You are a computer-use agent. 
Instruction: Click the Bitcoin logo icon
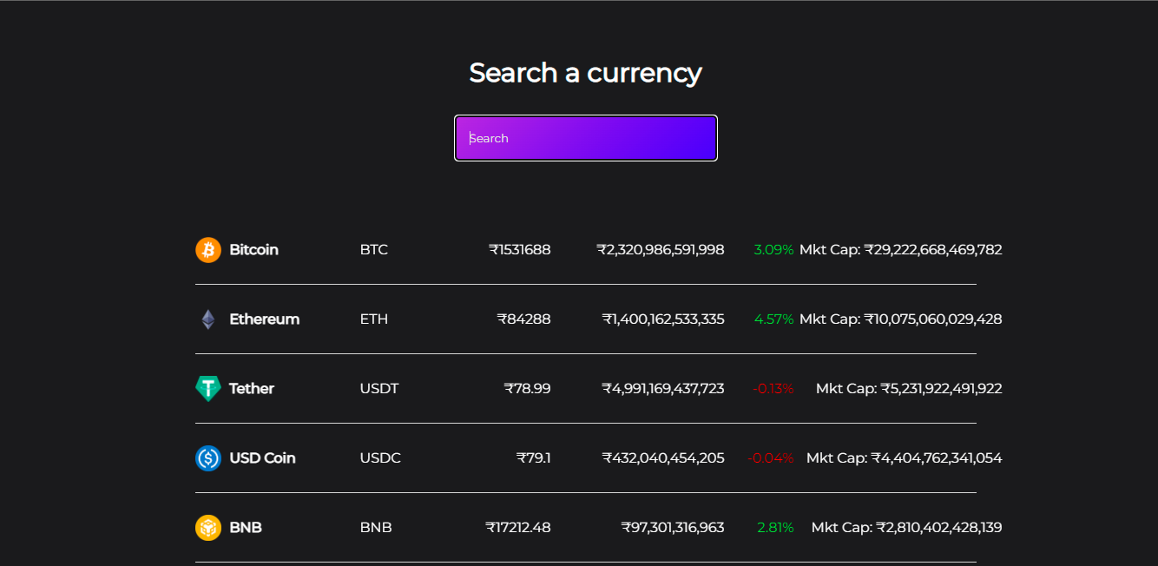pyautogui.click(x=208, y=249)
